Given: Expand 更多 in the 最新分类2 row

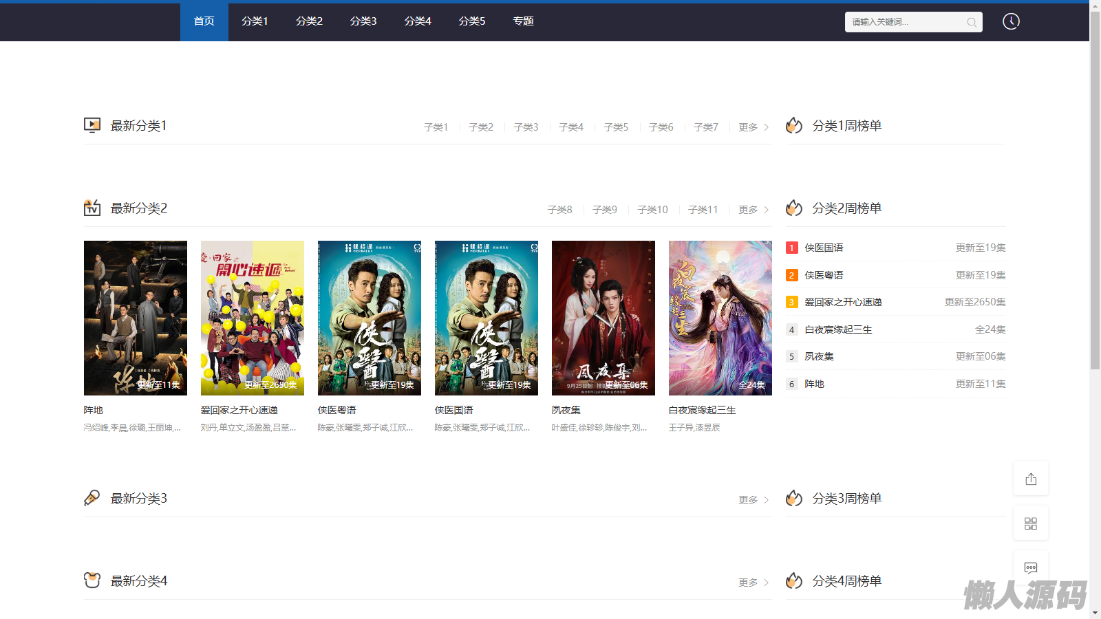Looking at the screenshot, I should click(753, 210).
